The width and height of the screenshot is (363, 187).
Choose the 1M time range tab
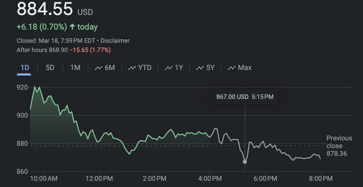point(75,67)
